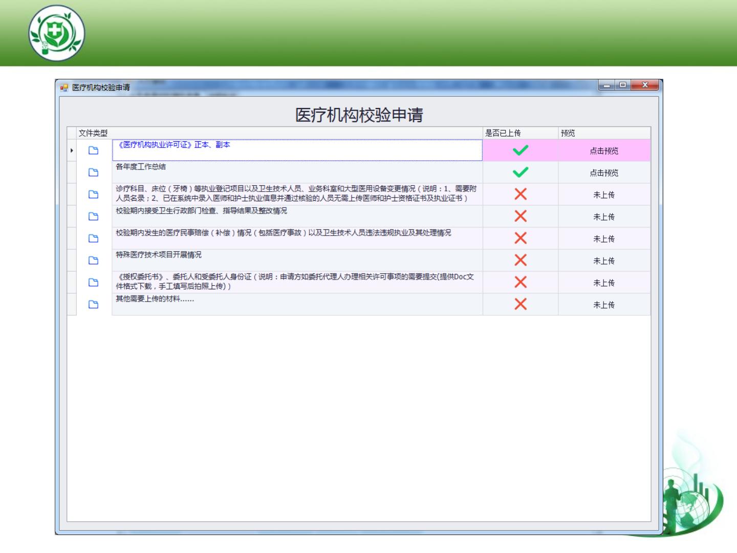Click the 文件类型 column header
The width and height of the screenshot is (737, 553).
(x=93, y=133)
